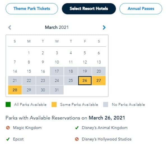Click the checkmark beside Disney's Animal Kingdom

[77, 128]
